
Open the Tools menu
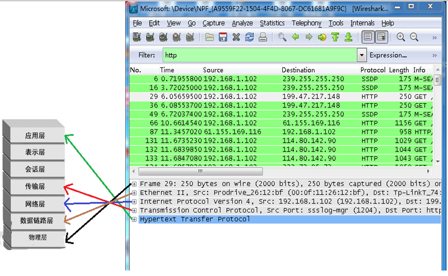point(336,23)
